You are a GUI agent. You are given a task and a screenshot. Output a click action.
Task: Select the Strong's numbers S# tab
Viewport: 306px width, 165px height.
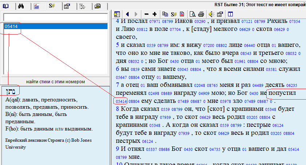[51, 6]
